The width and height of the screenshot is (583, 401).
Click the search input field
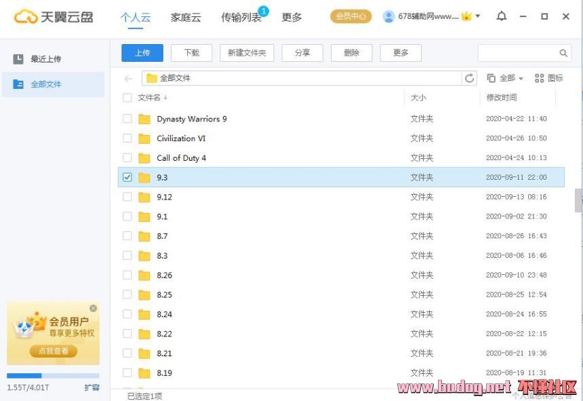click(x=518, y=53)
